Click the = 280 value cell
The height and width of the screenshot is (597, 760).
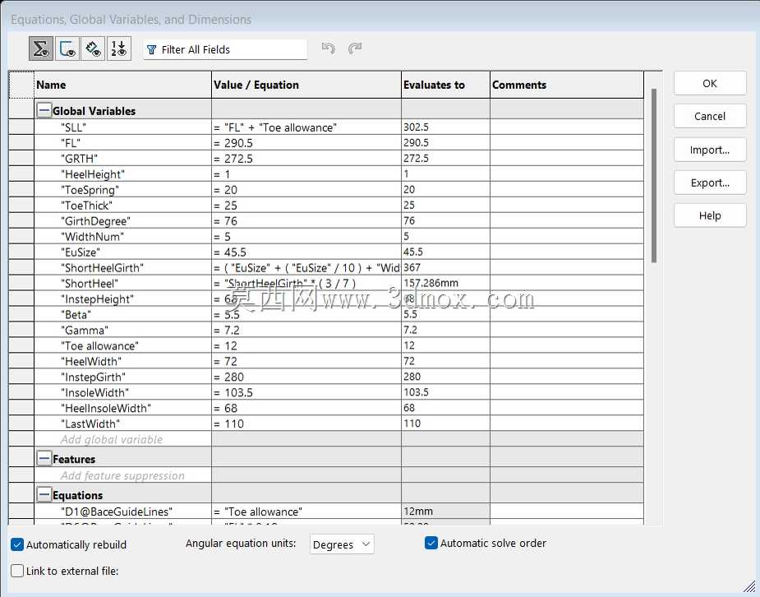coord(306,377)
